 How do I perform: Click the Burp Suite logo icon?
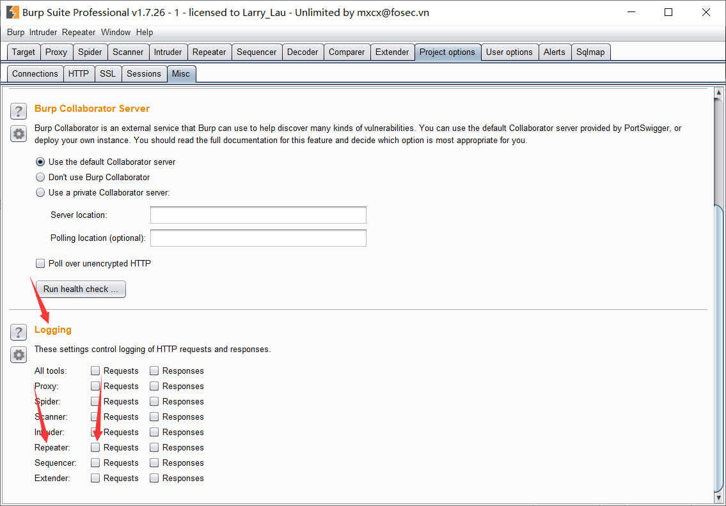[12, 12]
